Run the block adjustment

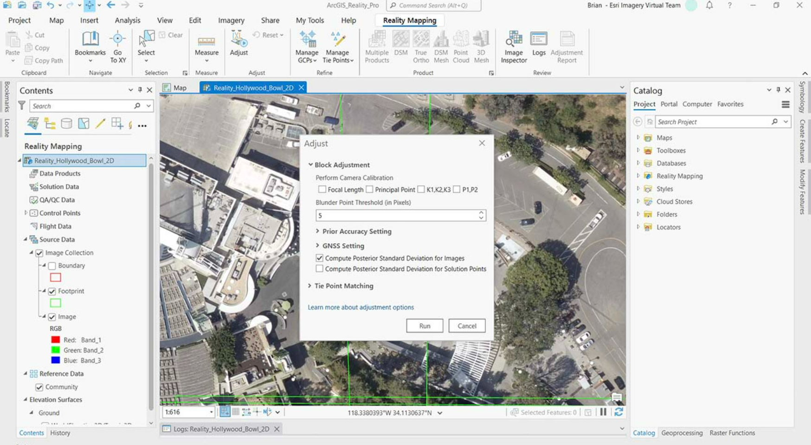click(425, 326)
